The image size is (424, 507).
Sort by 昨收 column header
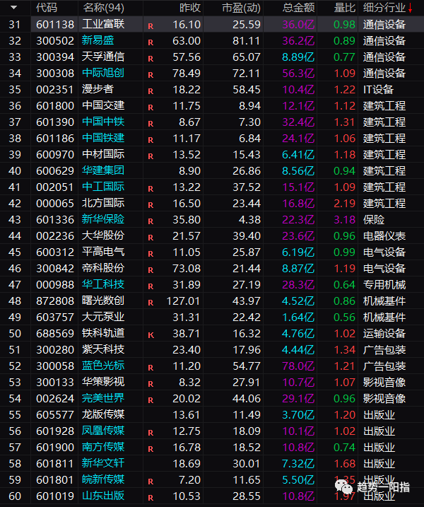click(x=190, y=8)
